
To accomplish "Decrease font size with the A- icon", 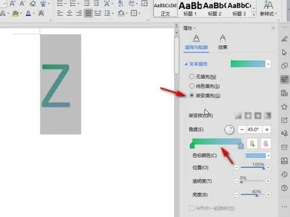I will tap(22, 3).
